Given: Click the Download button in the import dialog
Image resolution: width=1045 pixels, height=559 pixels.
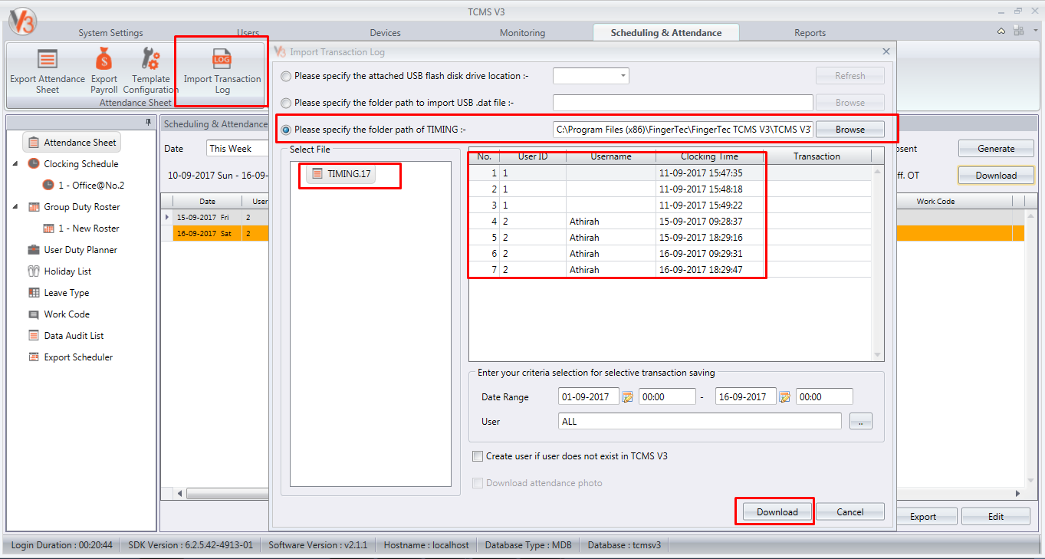Looking at the screenshot, I should pos(777,512).
